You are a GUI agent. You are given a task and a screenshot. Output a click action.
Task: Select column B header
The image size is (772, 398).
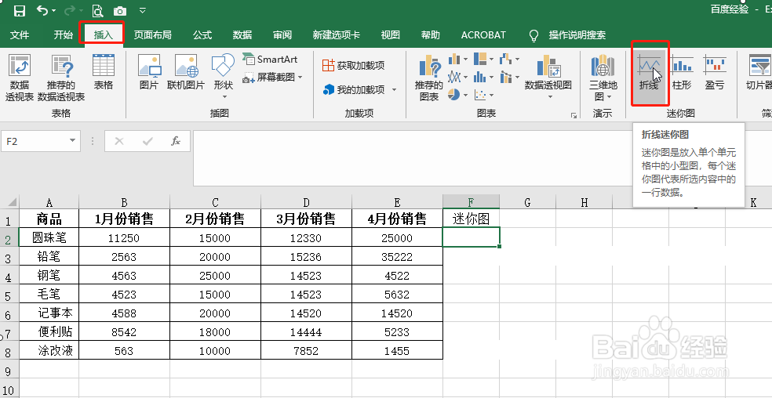[x=124, y=202]
